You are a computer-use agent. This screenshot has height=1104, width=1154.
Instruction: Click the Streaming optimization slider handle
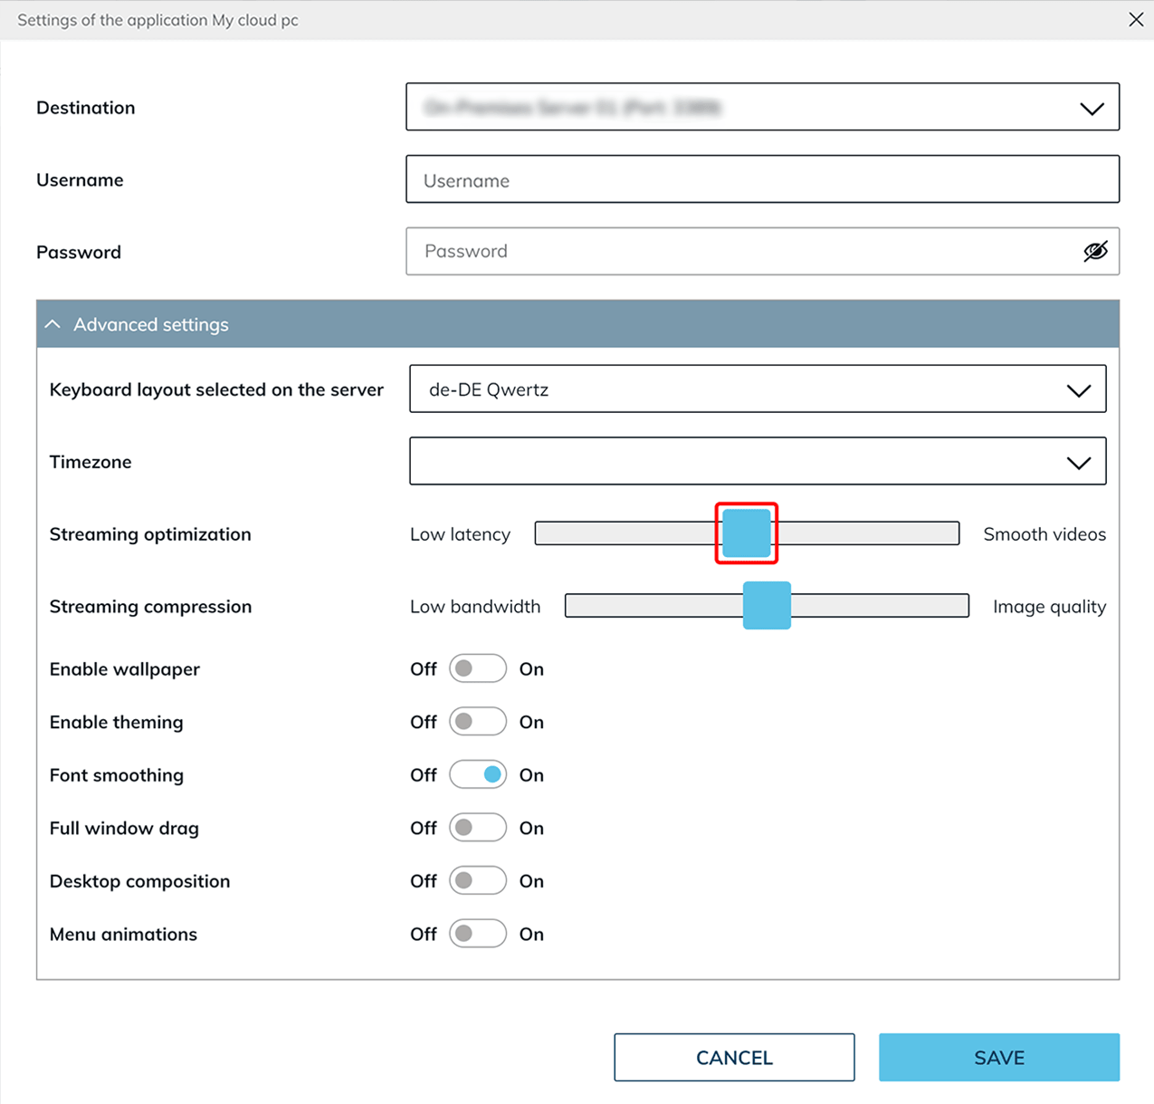click(x=747, y=533)
